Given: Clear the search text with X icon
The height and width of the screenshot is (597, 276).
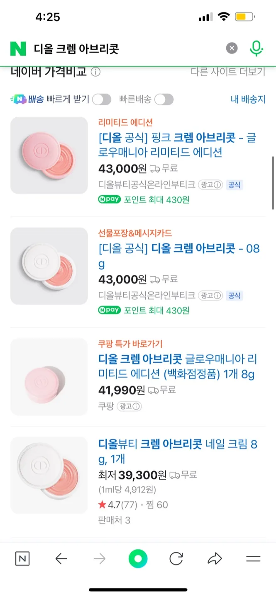Looking at the screenshot, I should [232, 49].
